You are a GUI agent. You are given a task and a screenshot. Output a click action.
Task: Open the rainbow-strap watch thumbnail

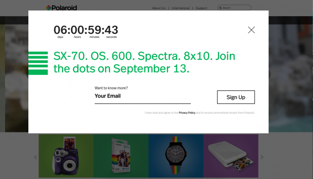176,156
